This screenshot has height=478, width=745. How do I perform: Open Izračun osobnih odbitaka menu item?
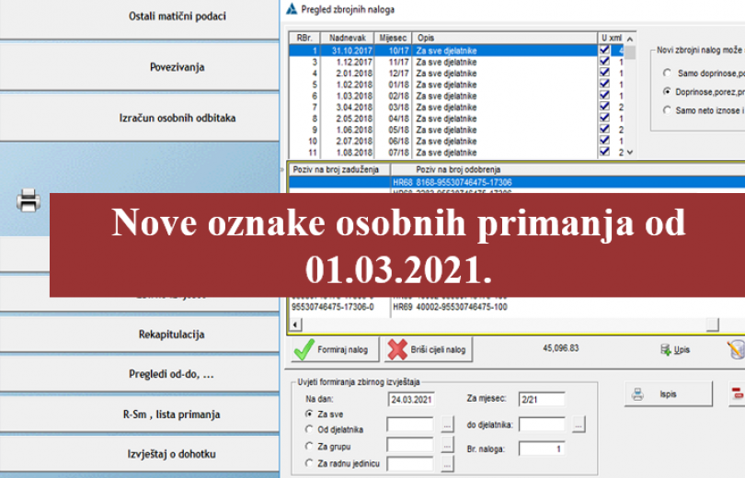pos(178,118)
